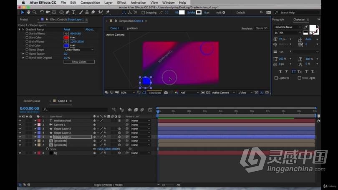Enable the Snapping checkbox
Viewport: 338px width, 190px height.
click(143, 13)
